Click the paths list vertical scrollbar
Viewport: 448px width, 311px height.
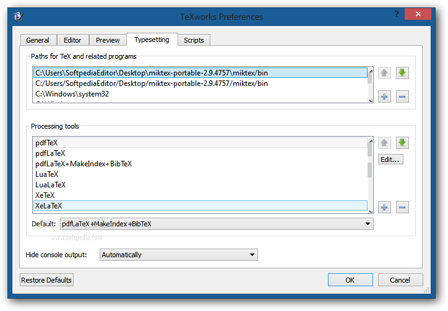point(371,85)
